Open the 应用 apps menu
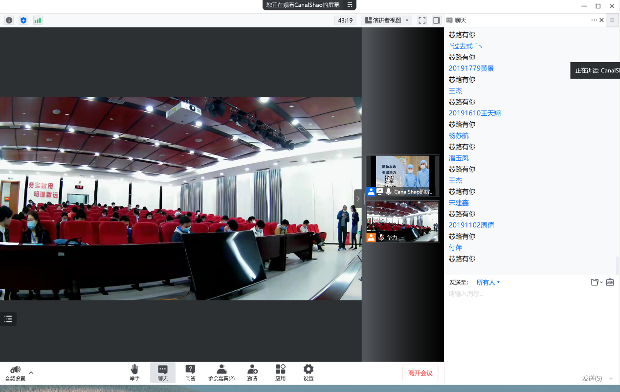The height and width of the screenshot is (392, 620). [280, 372]
